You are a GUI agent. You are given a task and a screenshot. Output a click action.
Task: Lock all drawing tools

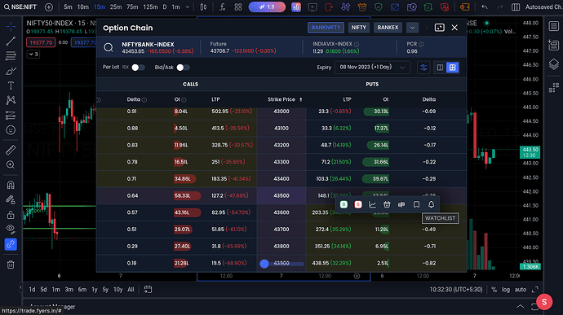(x=11, y=215)
